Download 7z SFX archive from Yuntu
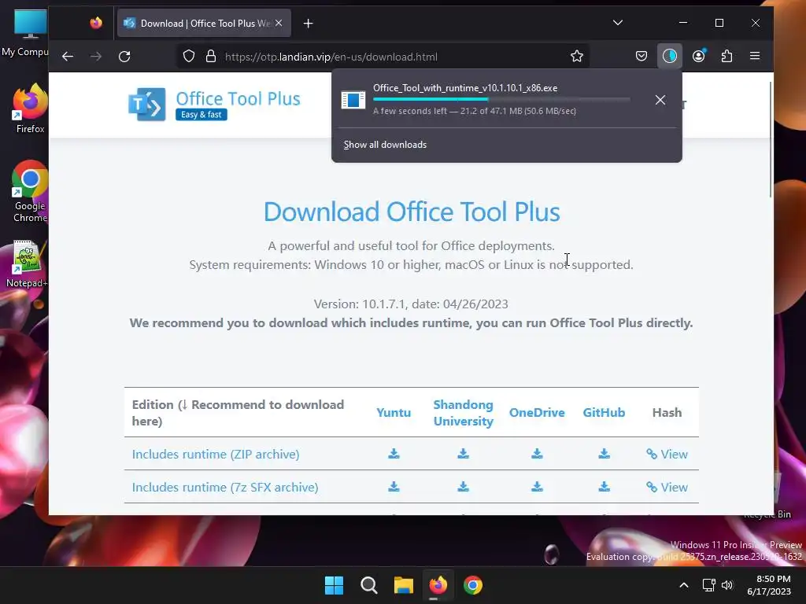The width and height of the screenshot is (806, 604). coord(394,486)
